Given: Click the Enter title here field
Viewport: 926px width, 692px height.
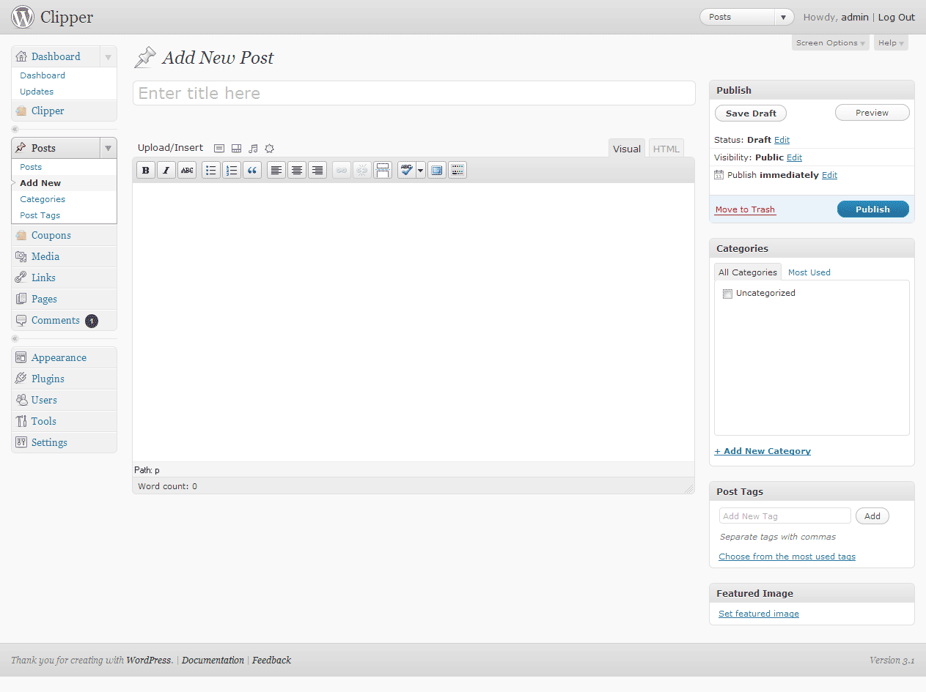Looking at the screenshot, I should [x=414, y=93].
